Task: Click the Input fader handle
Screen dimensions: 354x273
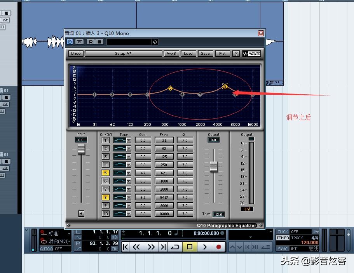Action: (81, 149)
